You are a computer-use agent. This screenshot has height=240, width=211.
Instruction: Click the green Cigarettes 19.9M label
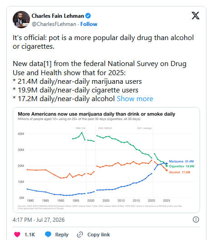tap(181, 166)
